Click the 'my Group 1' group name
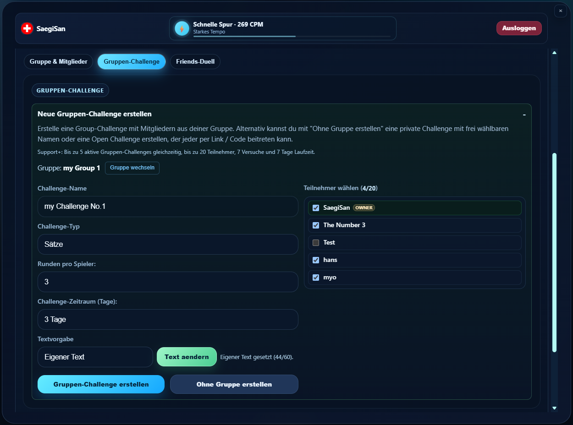Screen dimensions: 573x425 tap(82, 168)
